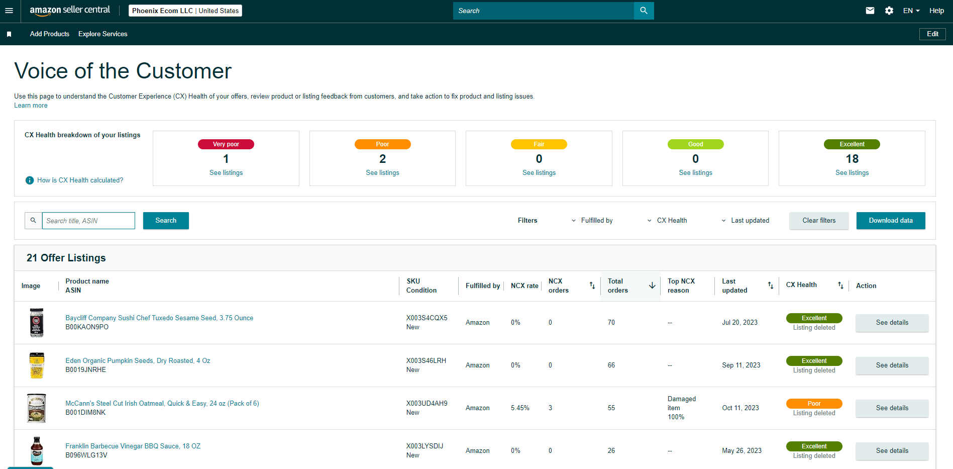See listings under Poor
Viewport: 953px width, 469px height.
tap(383, 173)
